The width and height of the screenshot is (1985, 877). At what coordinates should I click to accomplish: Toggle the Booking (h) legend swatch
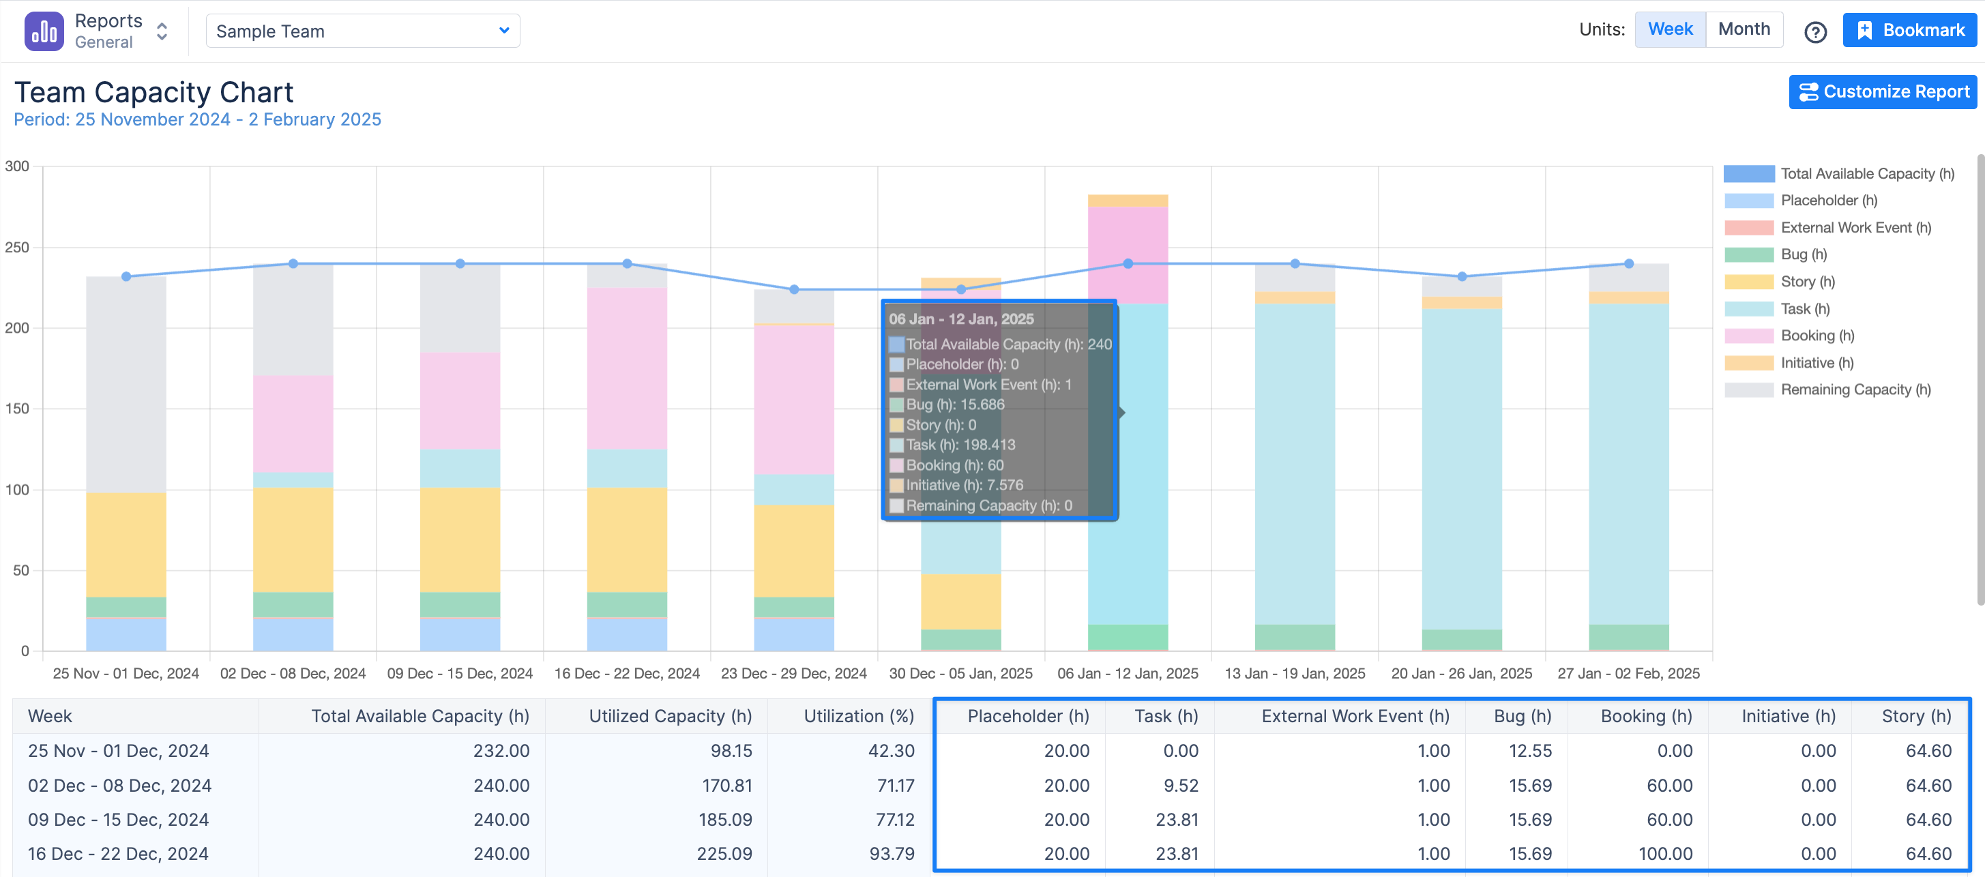(1748, 336)
